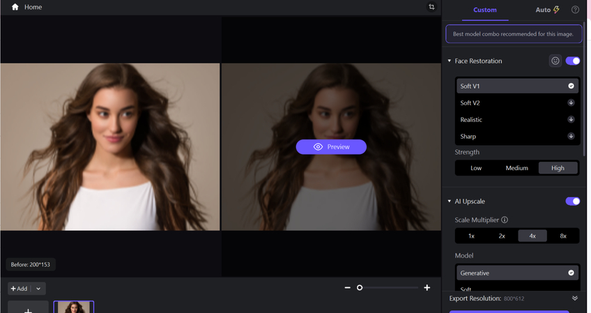Set strength to High
The width and height of the screenshot is (591, 313).
558,168
